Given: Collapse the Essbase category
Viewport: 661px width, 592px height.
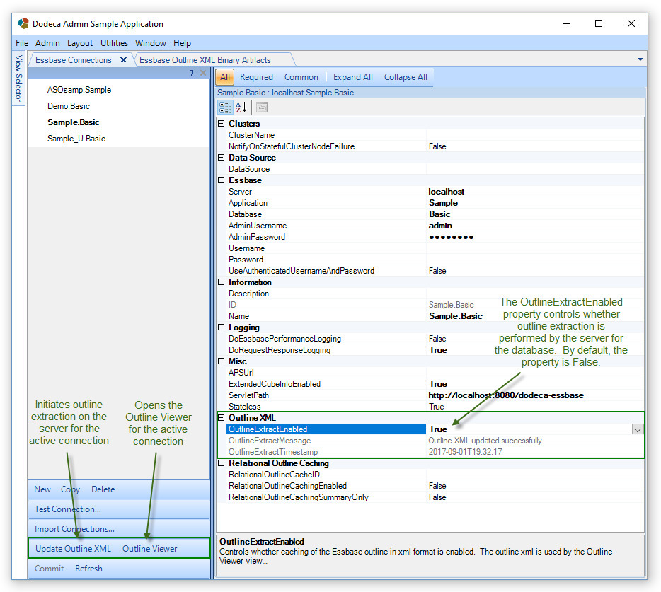Looking at the screenshot, I should (221, 180).
